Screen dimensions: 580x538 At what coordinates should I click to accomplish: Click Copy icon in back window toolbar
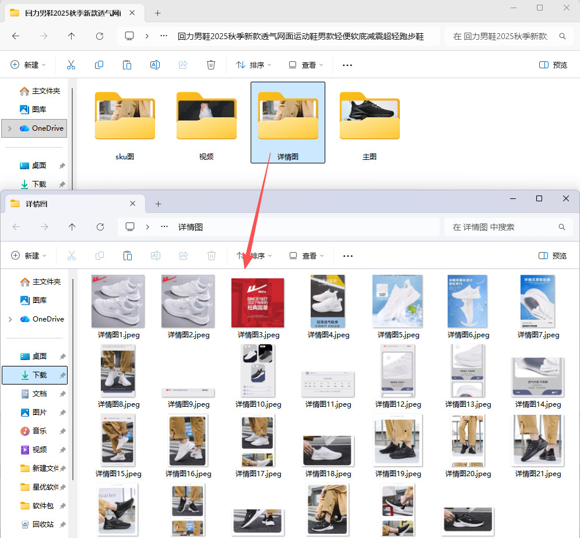99,65
